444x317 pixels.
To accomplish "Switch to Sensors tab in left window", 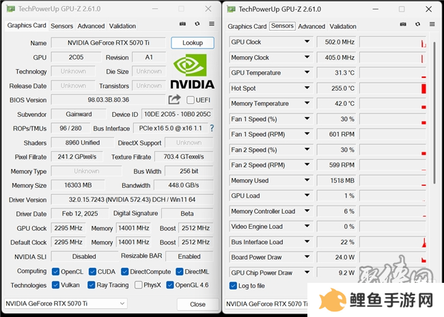I will (x=61, y=26).
